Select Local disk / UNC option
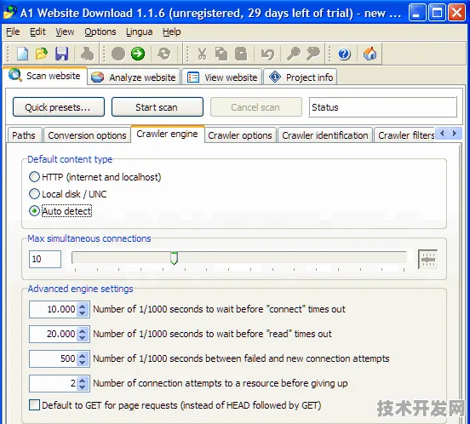This screenshot has width=470, height=424. [34, 194]
